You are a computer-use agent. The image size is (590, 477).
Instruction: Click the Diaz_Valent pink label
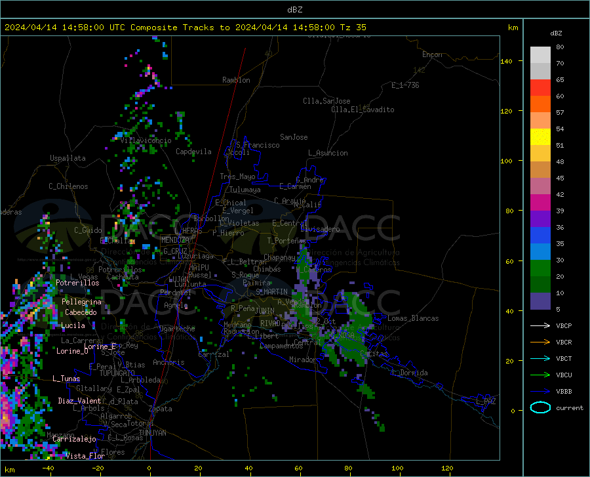[79, 401]
